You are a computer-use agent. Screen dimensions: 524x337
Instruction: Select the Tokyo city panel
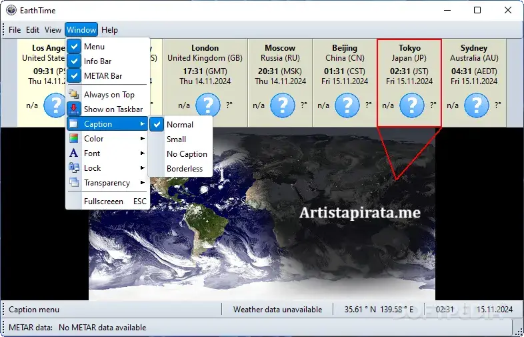tap(409, 83)
